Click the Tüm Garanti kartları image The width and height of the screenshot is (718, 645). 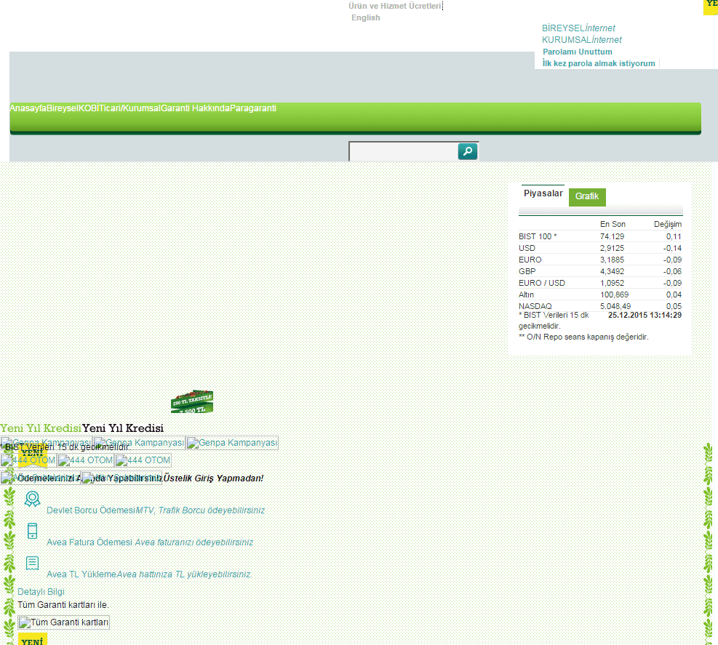pyautogui.click(x=64, y=622)
